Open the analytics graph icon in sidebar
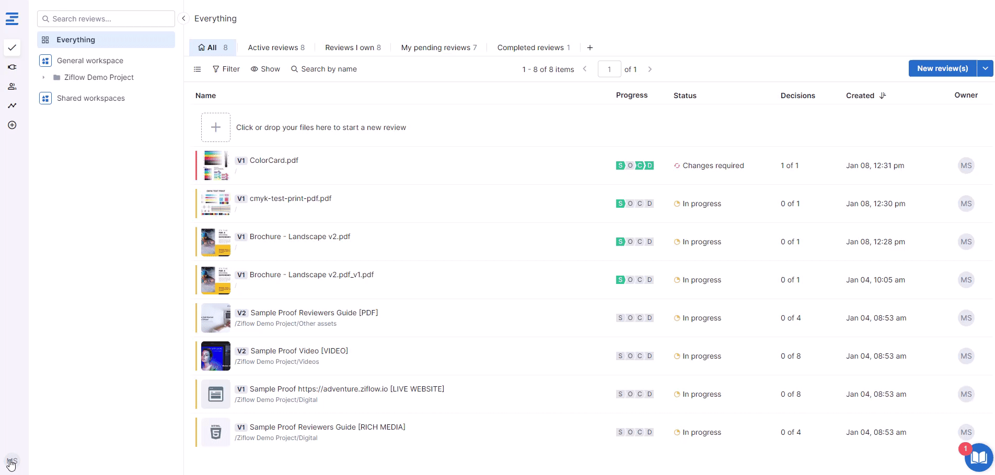The width and height of the screenshot is (995, 475). pos(12,105)
